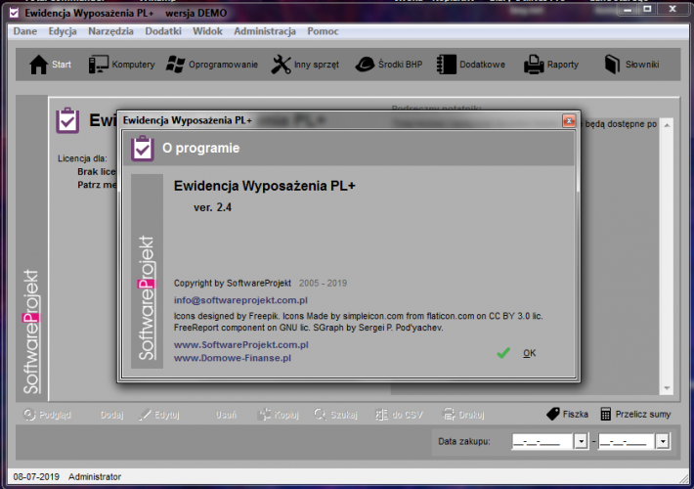The height and width of the screenshot is (489, 694).
Task: Click Drukuj print icon
Action: coord(449,415)
